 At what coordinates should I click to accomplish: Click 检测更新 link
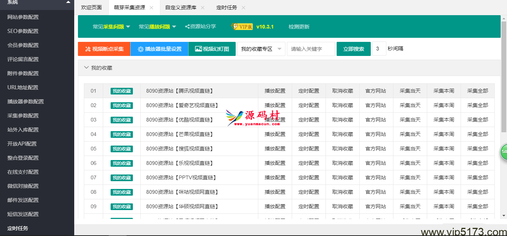point(299,27)
